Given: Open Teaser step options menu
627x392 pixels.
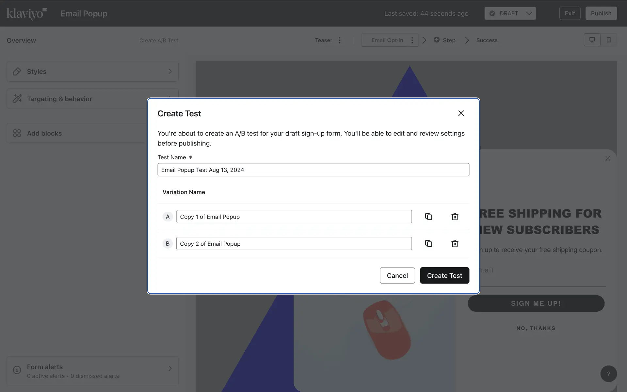Looking at the screenshot, I should tap(340, 40).
